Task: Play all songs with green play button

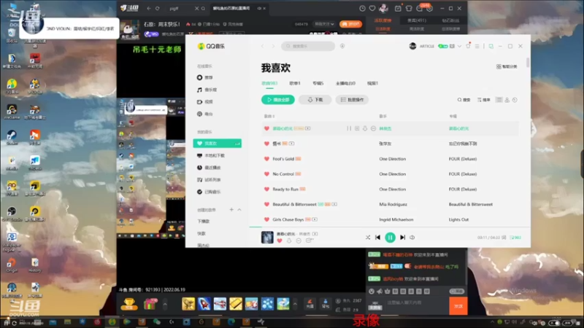Action: tap(278, 100)
